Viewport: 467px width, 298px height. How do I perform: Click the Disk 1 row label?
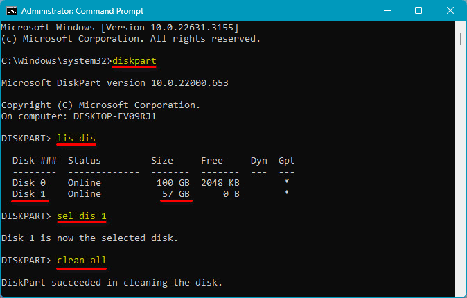[x=29, y=193]
